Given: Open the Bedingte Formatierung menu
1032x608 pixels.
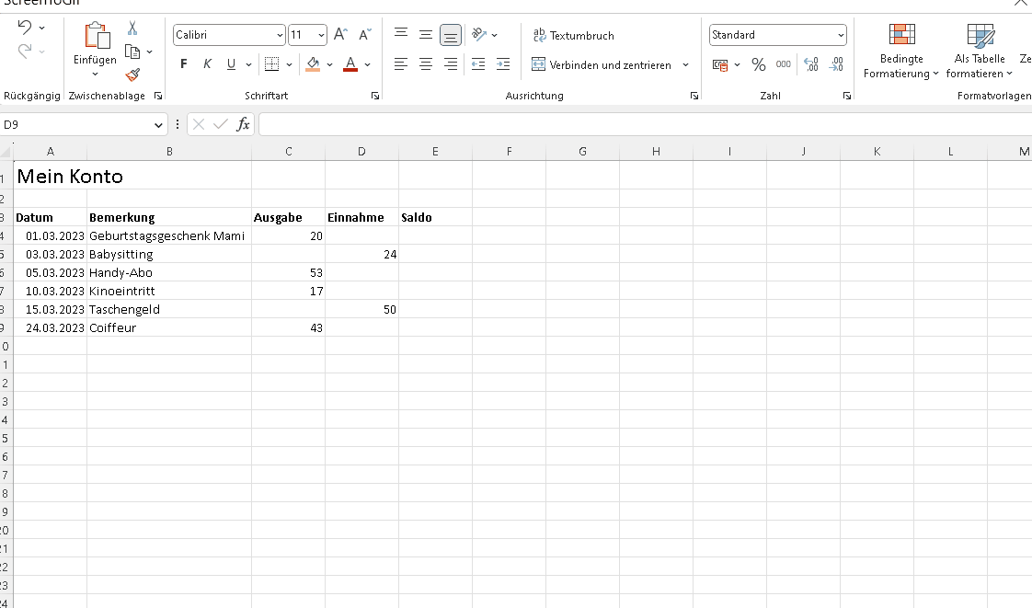Looking at the screenshot, I should pos(900,51).
